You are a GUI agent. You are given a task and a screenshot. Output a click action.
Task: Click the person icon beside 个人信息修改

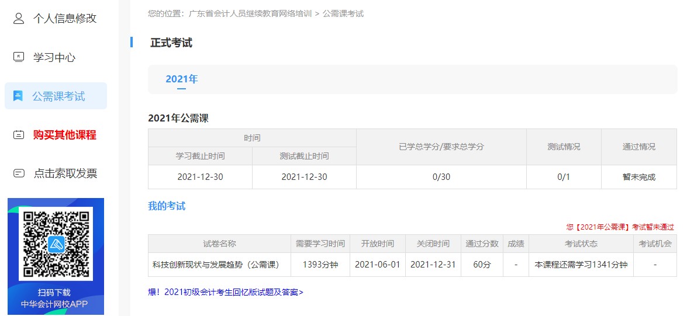point(19,19)
